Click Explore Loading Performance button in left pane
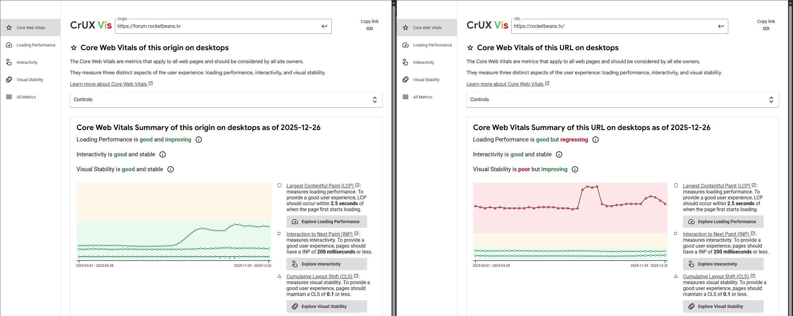The height and width of the screenshot is (316, 793). point(326,222)
